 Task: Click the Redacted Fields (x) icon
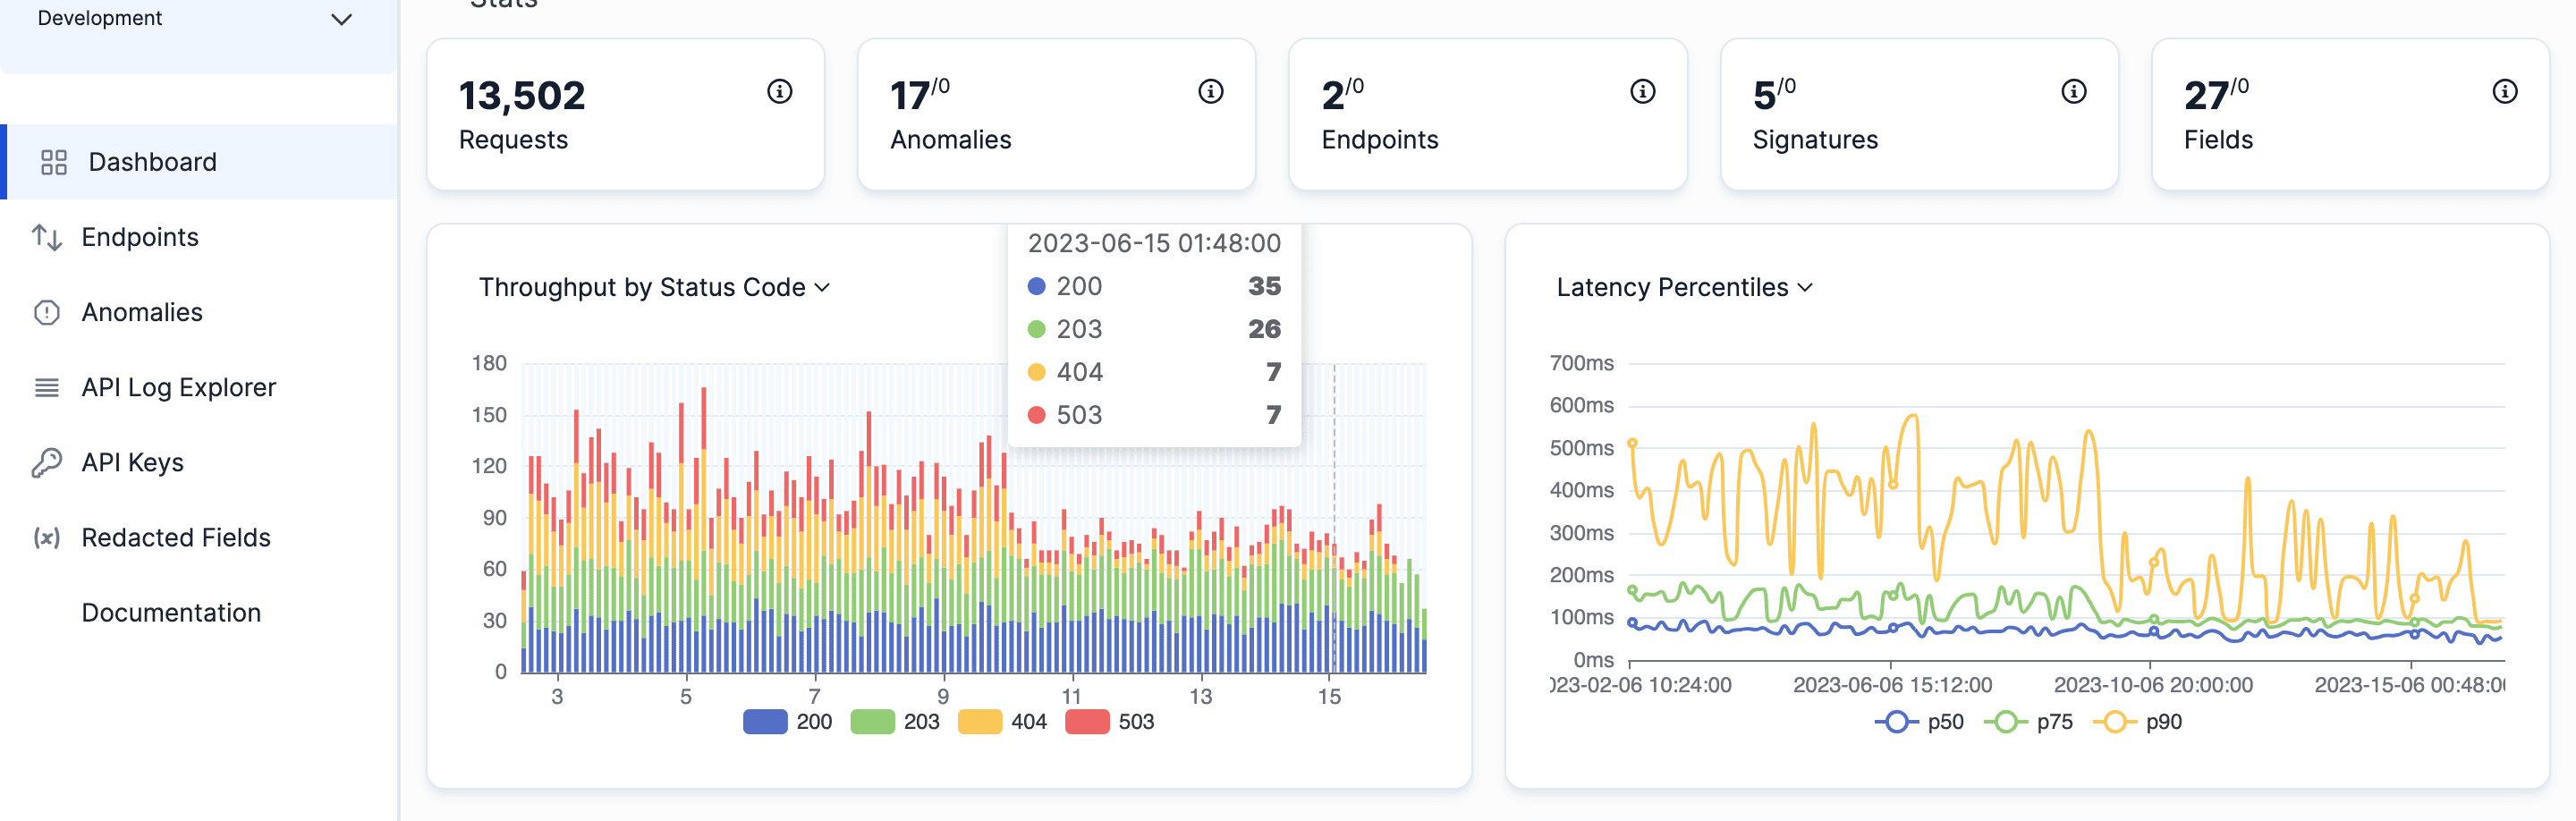click(48, 537)
